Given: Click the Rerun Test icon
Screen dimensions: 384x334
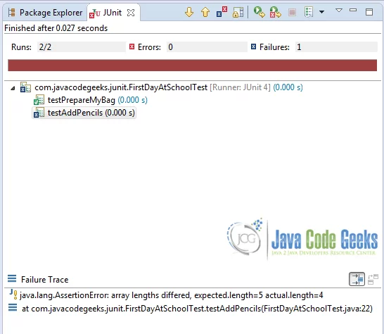Looking at the screenshot, I should [x=260, y=12].
